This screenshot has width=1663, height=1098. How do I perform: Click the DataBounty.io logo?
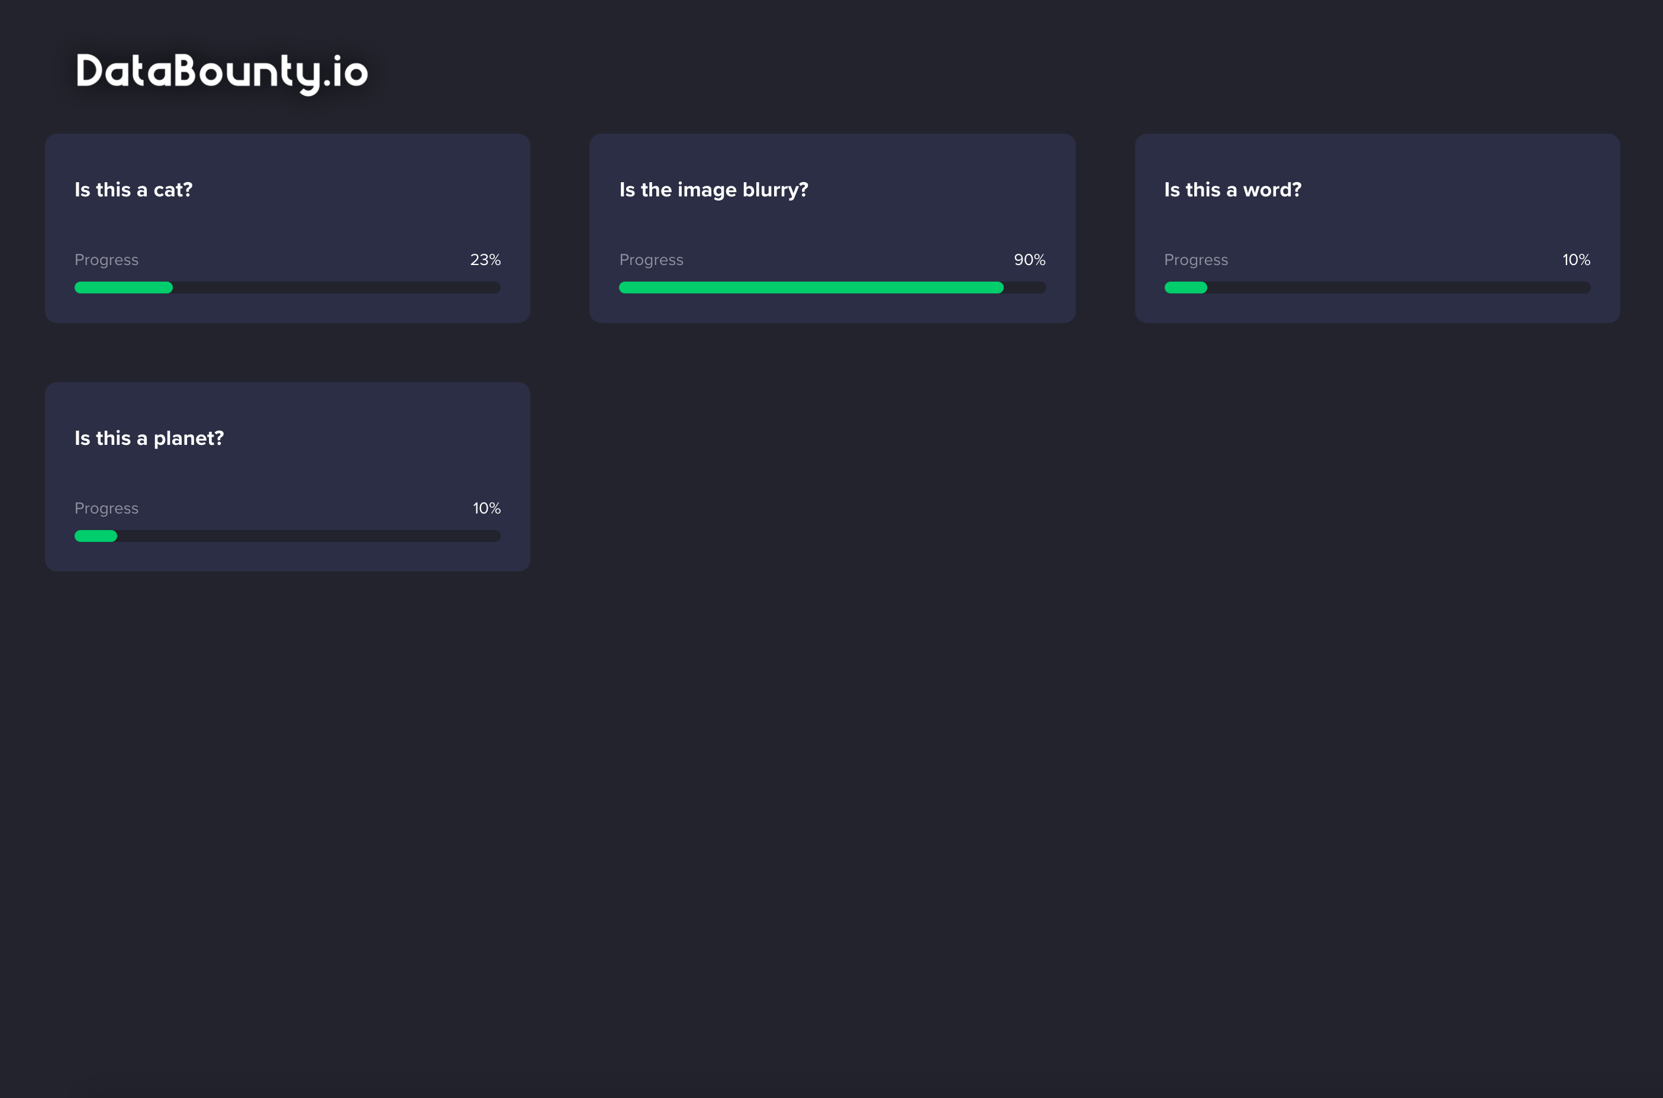point(221,72)
